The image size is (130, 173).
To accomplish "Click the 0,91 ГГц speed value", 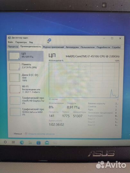I will pos(73,107).
